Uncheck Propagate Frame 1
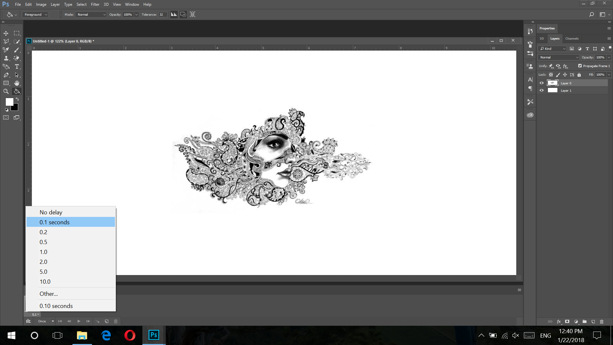The height and width of the screenshot is (345, 613). (580, 66)
